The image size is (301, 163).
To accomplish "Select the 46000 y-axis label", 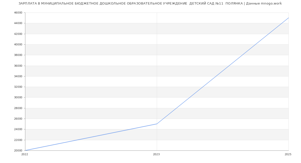I will point(19,13).
